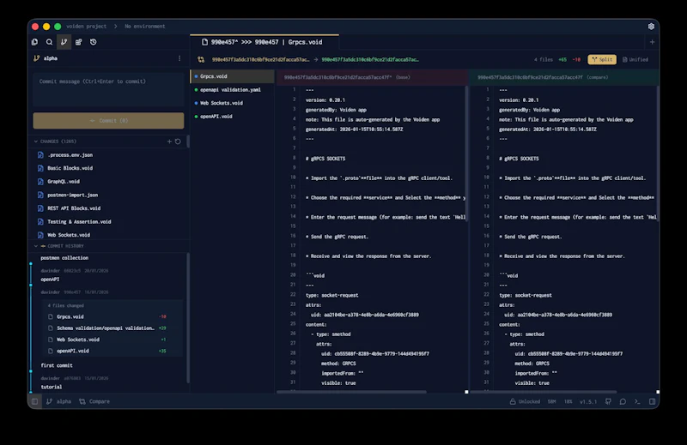Select openAPI.void in diff file list
This screenshot has height=445, width=687.
[x=233, y=117]
